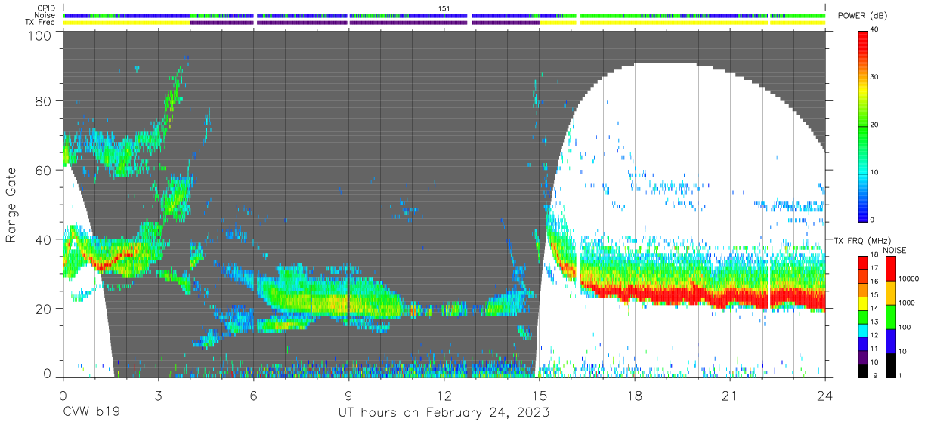928x428 pixels.
Task: Click the 20 tick on Range Gate axis
Action: [x=43, y=309]
